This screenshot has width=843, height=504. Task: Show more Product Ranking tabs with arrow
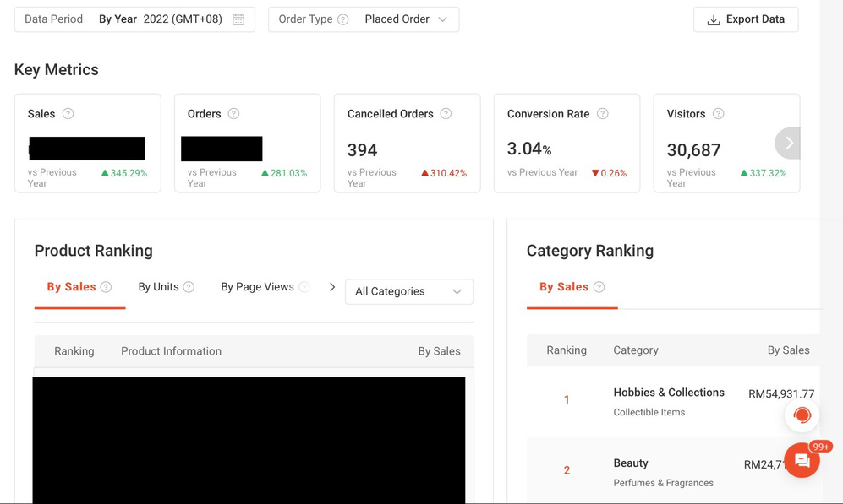click(332, 287)
